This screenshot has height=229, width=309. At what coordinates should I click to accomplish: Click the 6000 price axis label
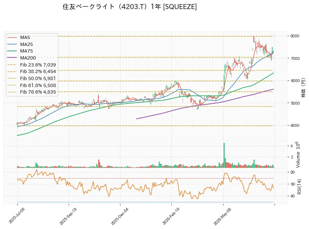tap(295, 81)
